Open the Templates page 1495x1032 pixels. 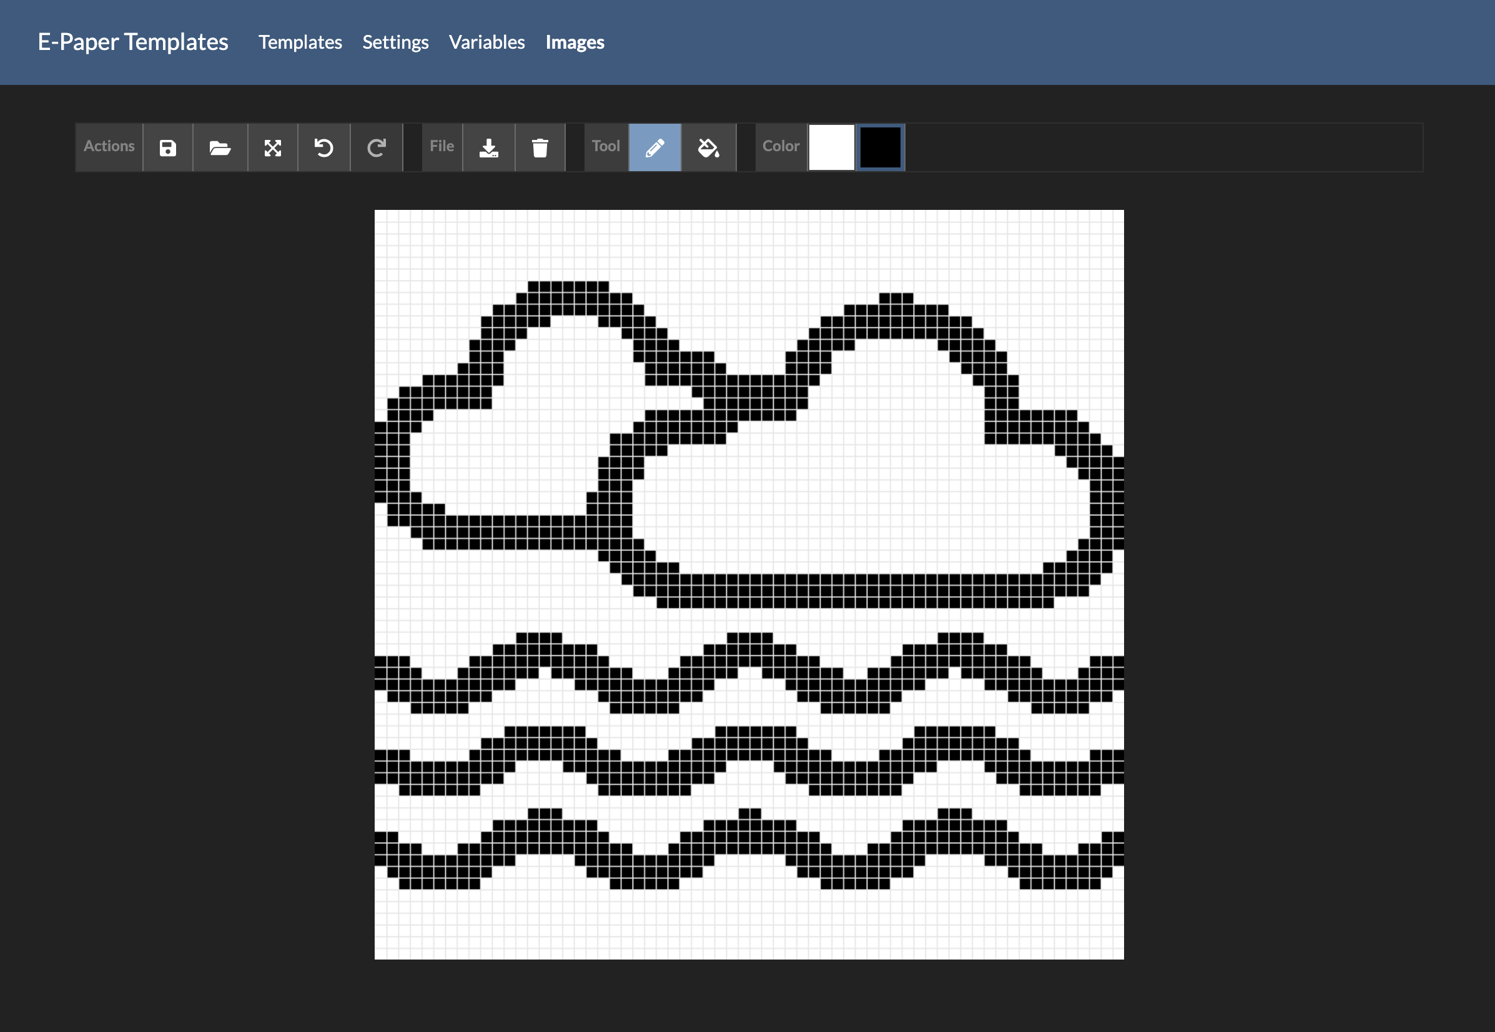[300, 42]
